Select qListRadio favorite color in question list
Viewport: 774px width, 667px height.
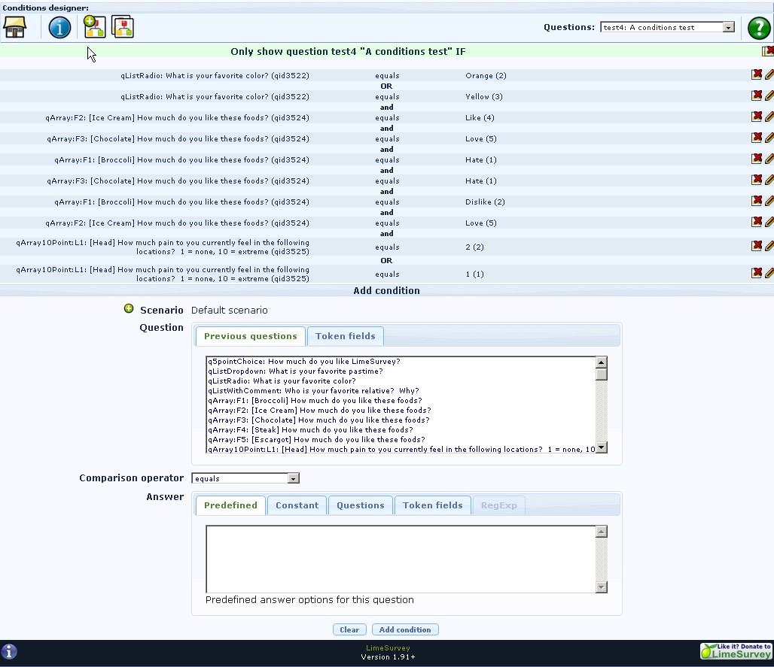(x=282, y=381)
